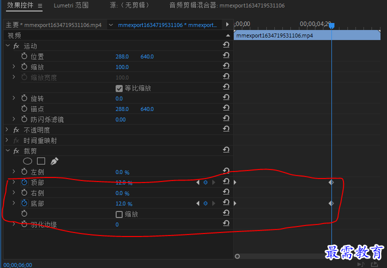
Task: Reset the 锚点 parameter
Action: (x=226, y=108)
